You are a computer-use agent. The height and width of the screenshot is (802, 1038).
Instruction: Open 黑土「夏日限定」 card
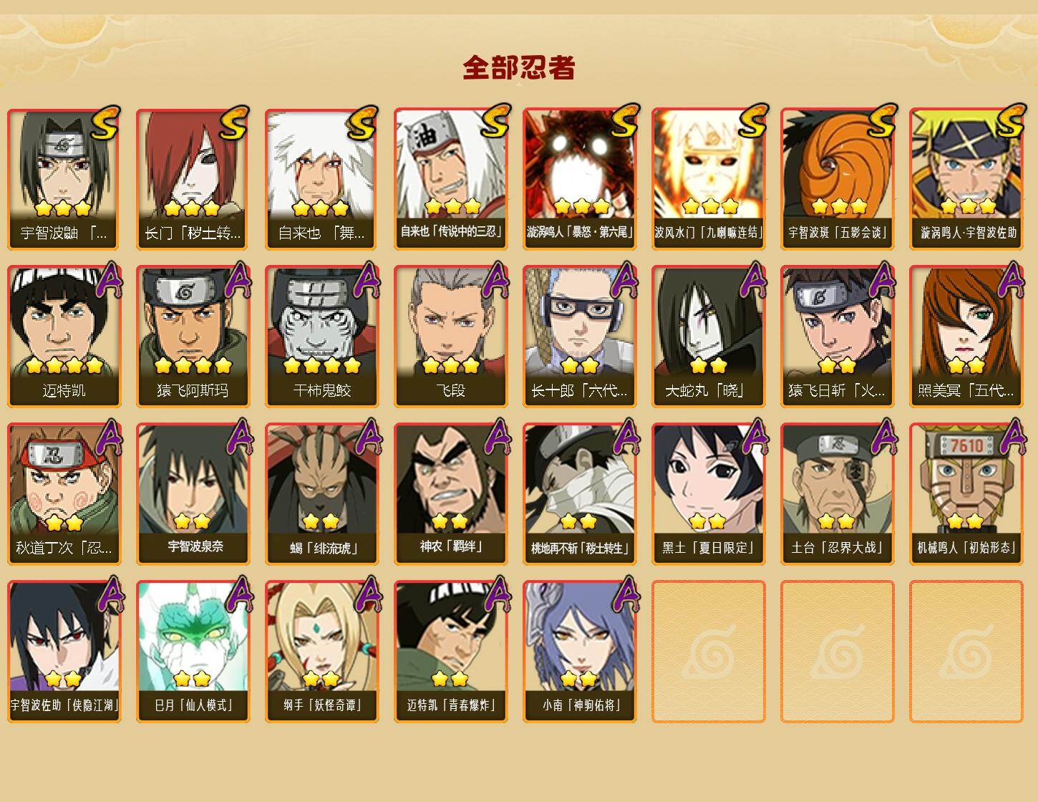709,494
